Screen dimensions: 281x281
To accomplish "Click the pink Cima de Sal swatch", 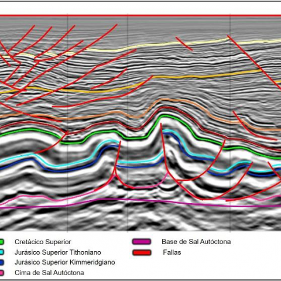I will pos(2,273).
